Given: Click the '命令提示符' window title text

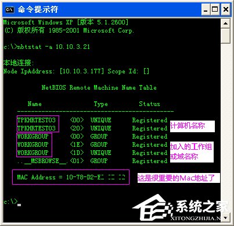Looking at the screenshot, I should [x=38, y=9].
